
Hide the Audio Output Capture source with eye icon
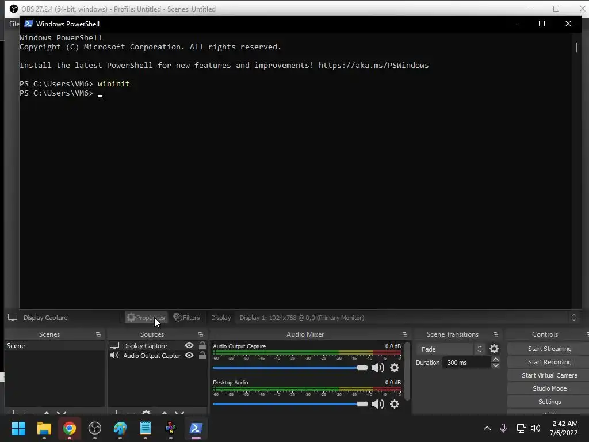tap(189, 355)
